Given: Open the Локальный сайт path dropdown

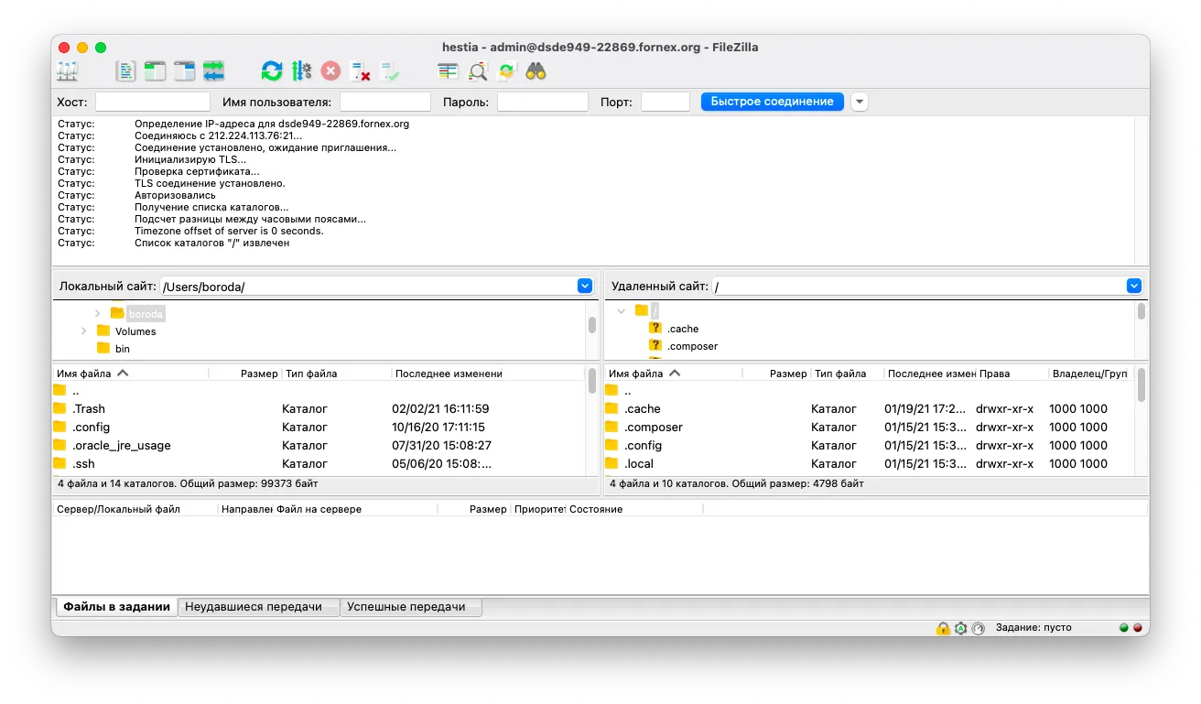Looking at the screenshot, I should [585, 287].
